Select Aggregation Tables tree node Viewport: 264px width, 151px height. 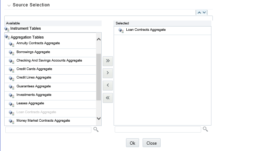tap(27, 37)
